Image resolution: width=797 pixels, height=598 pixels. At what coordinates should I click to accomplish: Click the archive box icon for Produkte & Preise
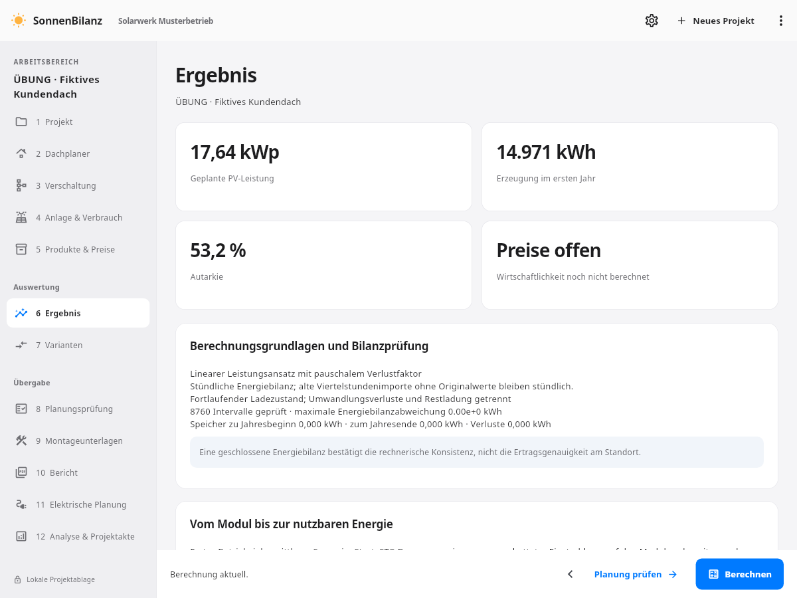[x=21, y=249]
